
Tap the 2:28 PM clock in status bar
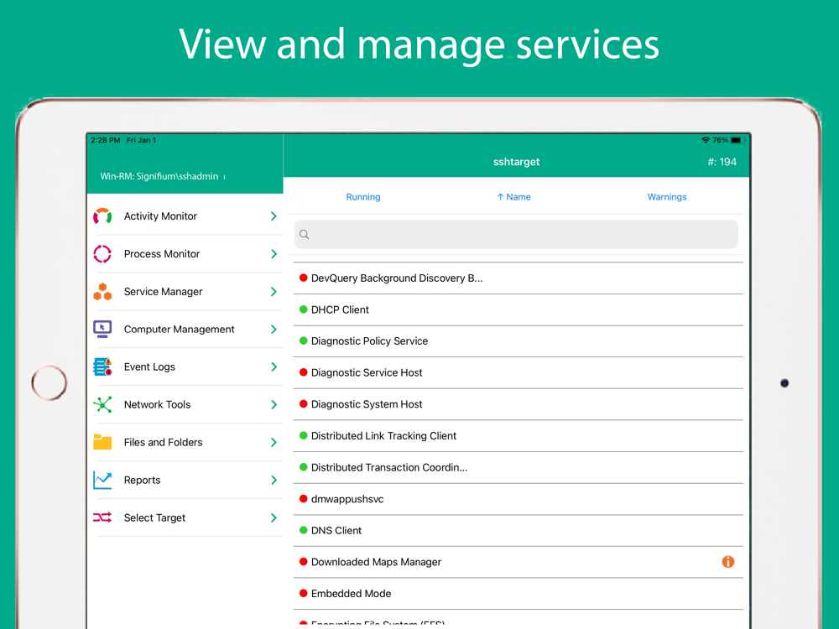coord(106,140)
